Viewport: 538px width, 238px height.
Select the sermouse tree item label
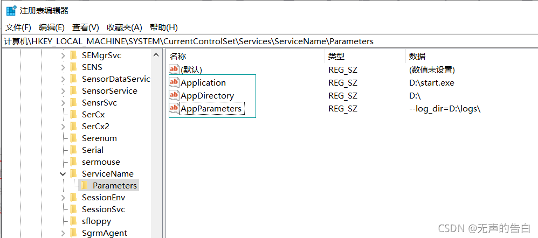coord(101,162)
